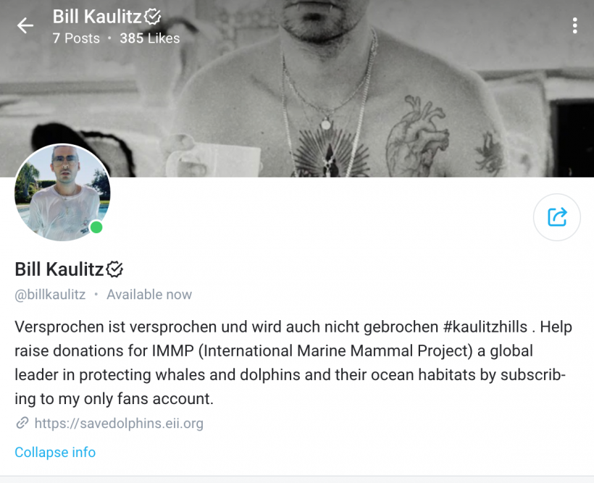Click the heart tattoo in the cover image

(x=417, y=135)
